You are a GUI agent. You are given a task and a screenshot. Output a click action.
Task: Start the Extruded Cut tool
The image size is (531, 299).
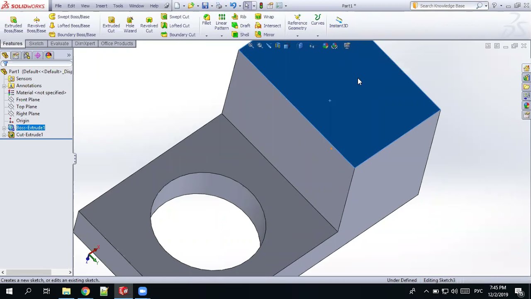(111, 25)
